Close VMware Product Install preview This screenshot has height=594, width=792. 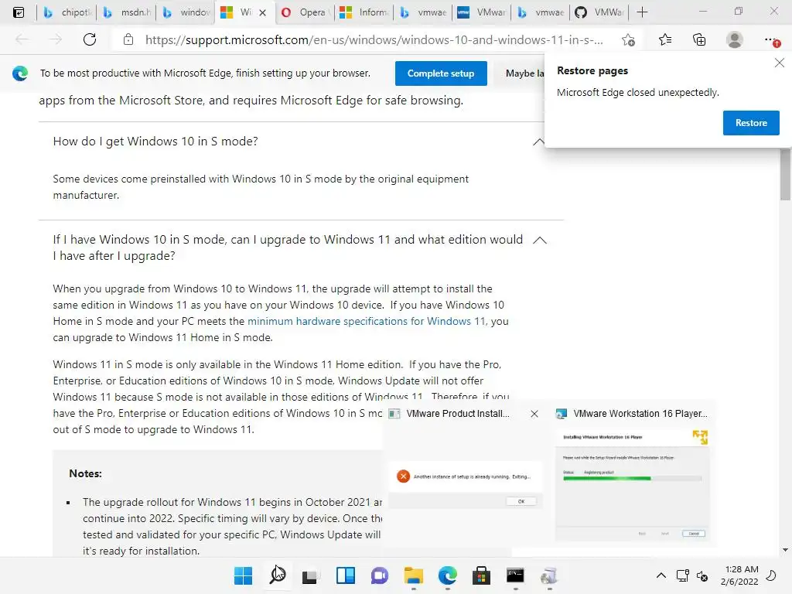click(x=534, y=414)
